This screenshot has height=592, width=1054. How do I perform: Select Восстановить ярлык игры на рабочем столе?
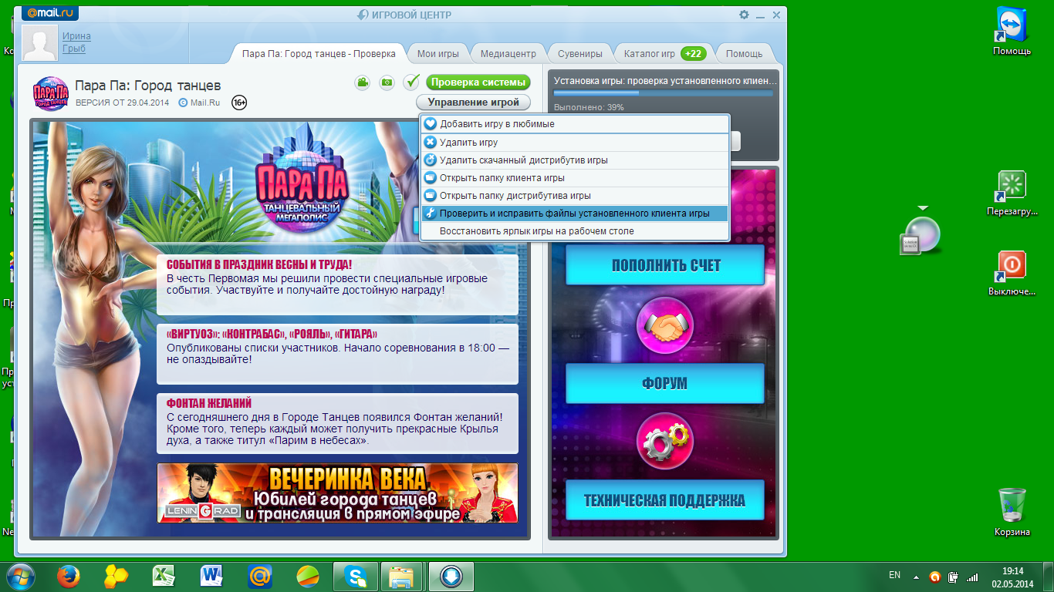coord(575,231)
